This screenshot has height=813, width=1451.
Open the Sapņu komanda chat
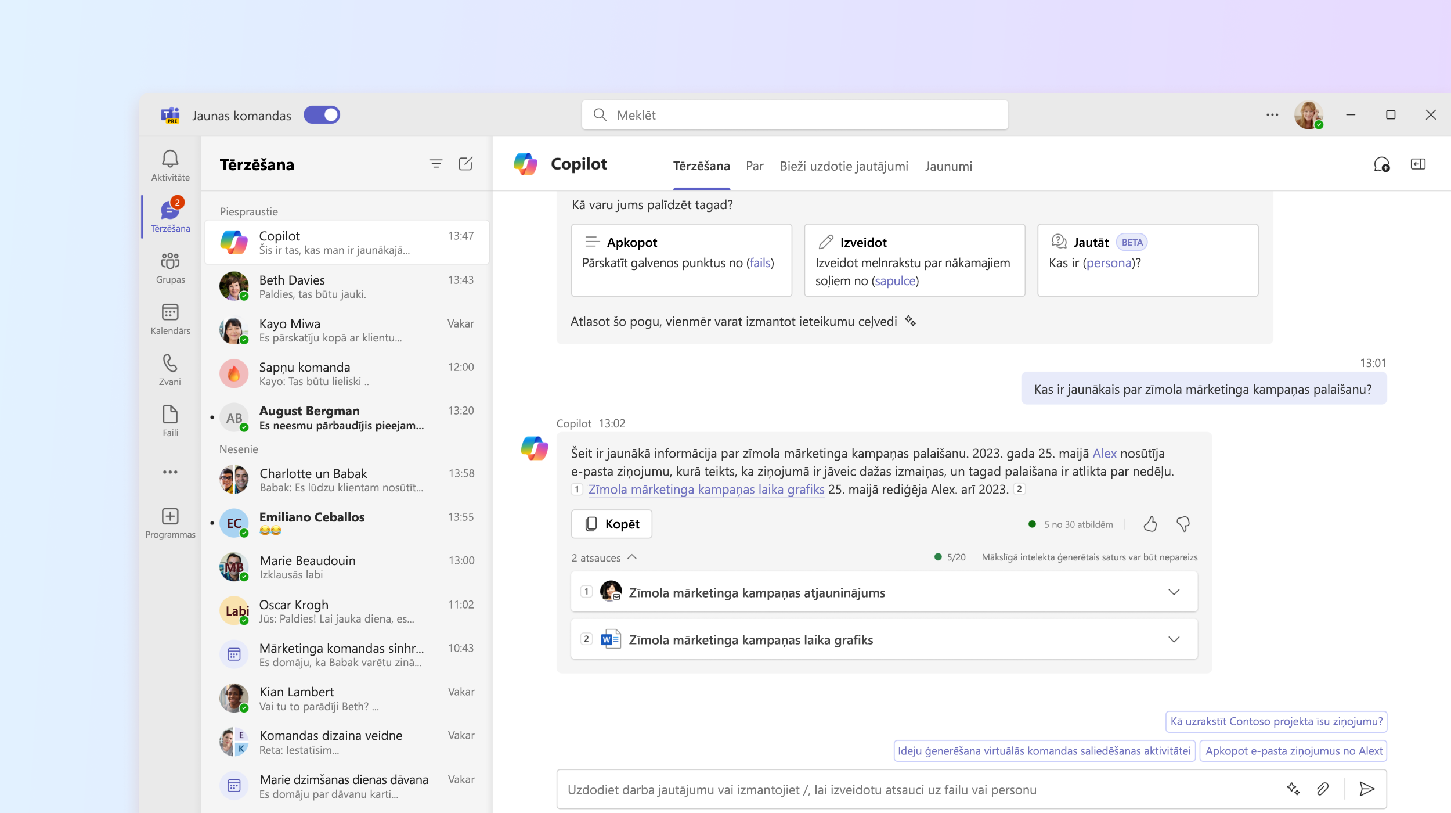347,373
